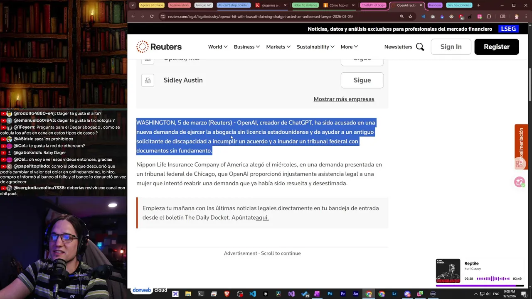Screen dimensions: 532x299
Task: Seek in the Reptile song progress bar
Action: coord(480,286)
